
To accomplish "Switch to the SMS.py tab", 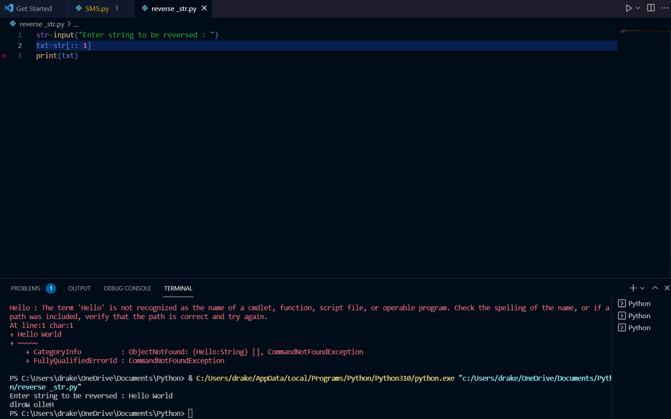I will tap(101, 8).
